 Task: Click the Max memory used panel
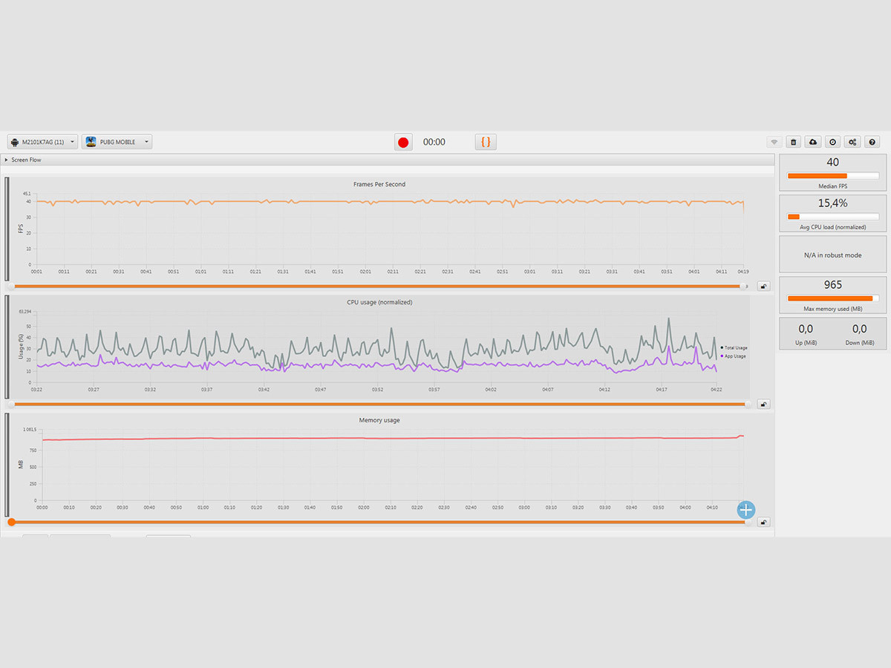coord(832,295)
